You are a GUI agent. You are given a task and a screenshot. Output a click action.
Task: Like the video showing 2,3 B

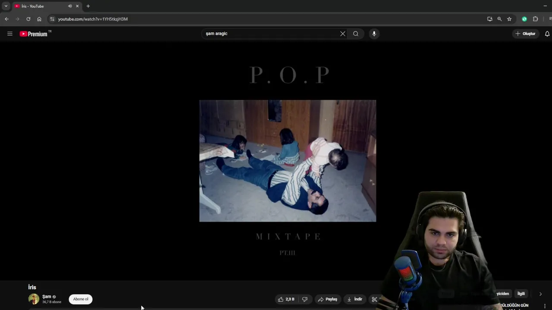[x=286, y=299]
